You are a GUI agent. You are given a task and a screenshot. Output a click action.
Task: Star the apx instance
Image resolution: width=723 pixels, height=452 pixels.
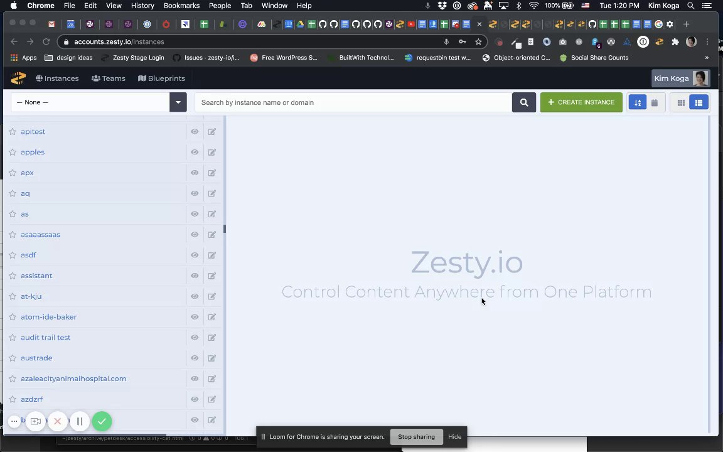click(x=13, y=173)
